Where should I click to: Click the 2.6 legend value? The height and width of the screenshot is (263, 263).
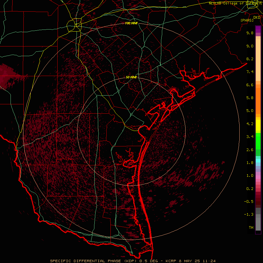pos(250,150)
